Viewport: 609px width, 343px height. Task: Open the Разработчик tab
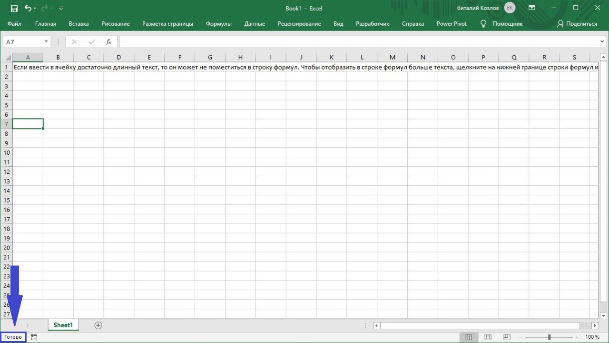pyautogui.click(x=373, y=24)
